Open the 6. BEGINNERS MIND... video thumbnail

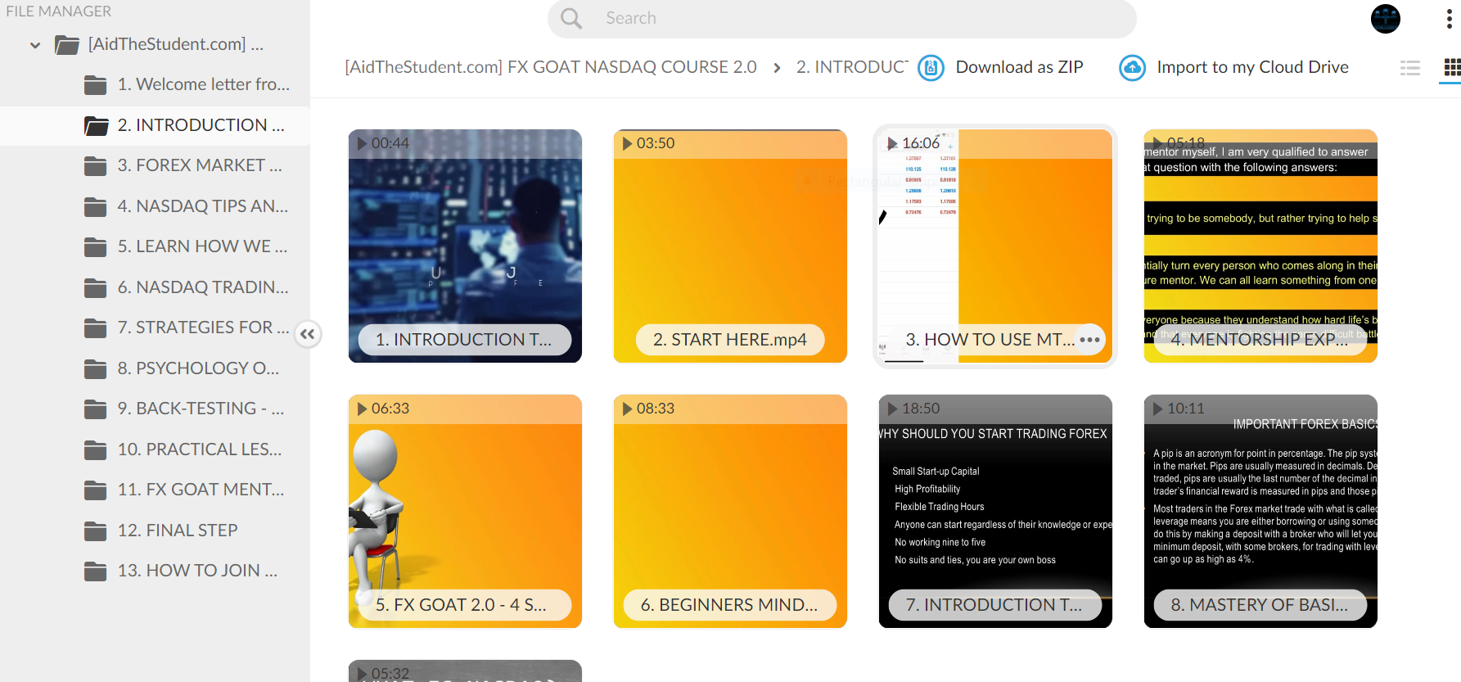730,511
